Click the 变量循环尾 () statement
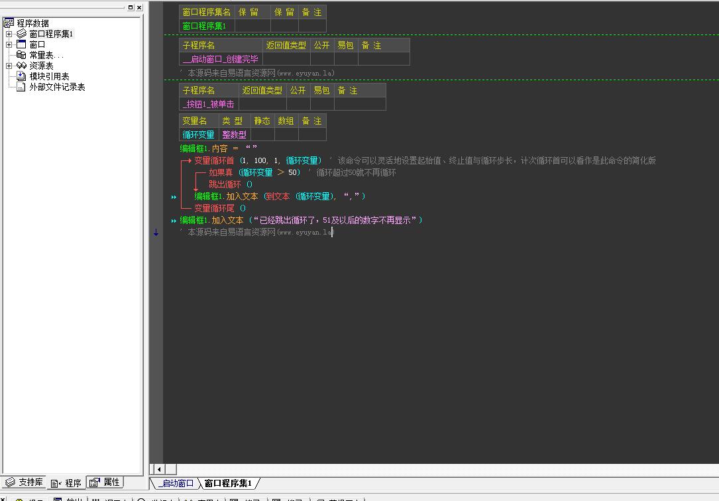 coord(220,208)
